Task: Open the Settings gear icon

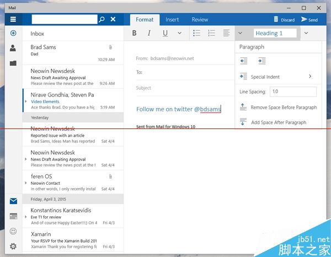Action: click(13, 246)
